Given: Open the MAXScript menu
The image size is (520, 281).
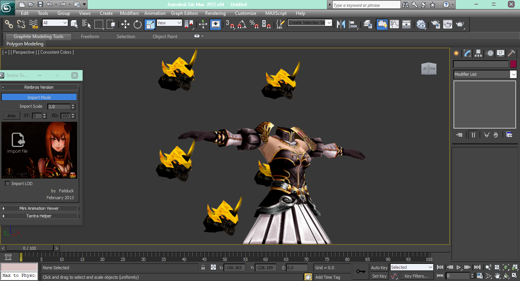Looking at the screenshot, I should click(276, 13).
